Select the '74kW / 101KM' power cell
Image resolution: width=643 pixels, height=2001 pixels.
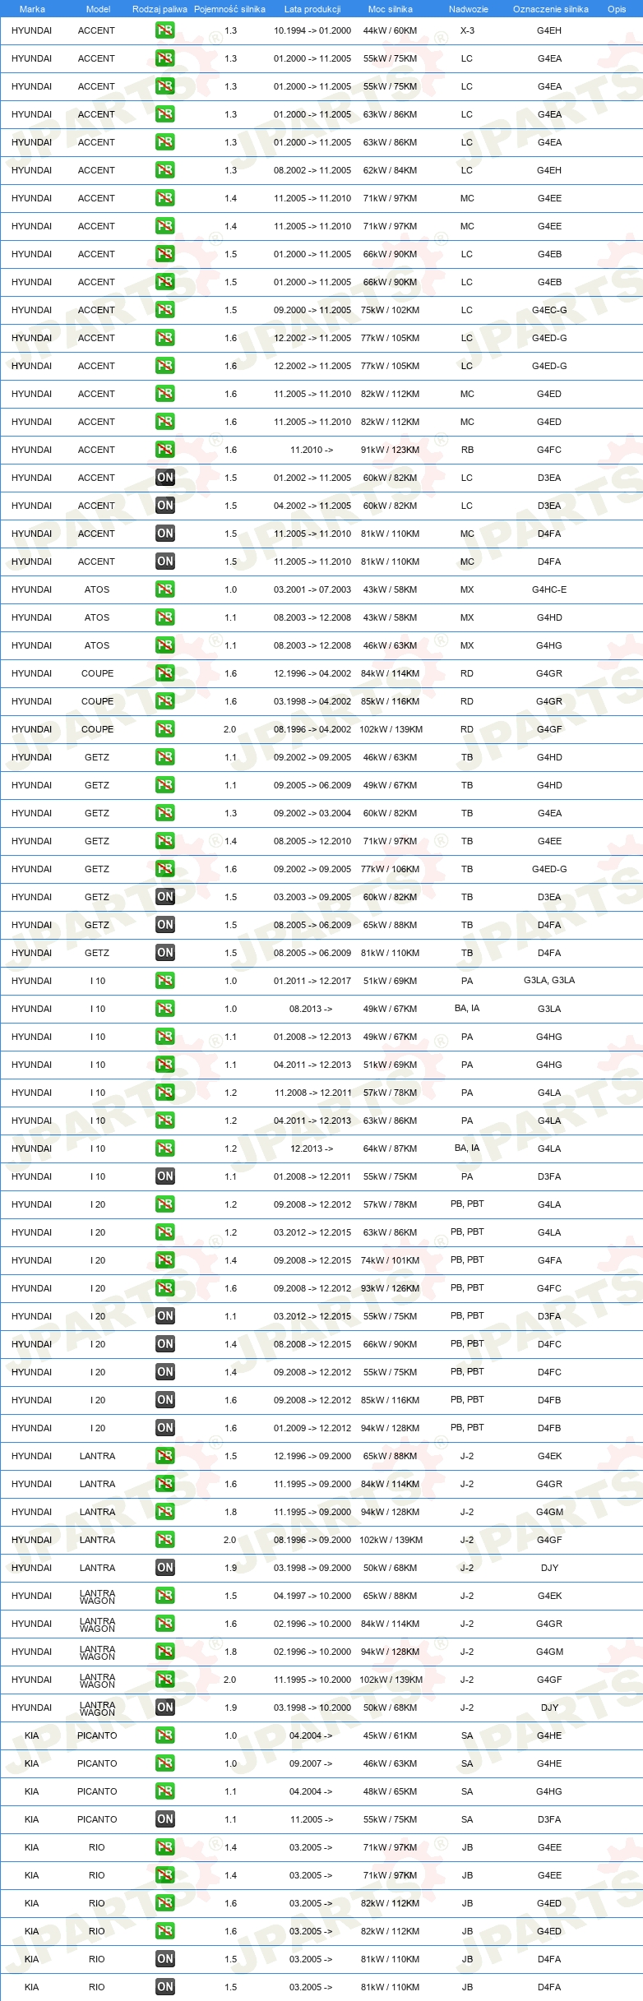[390, 1260]
